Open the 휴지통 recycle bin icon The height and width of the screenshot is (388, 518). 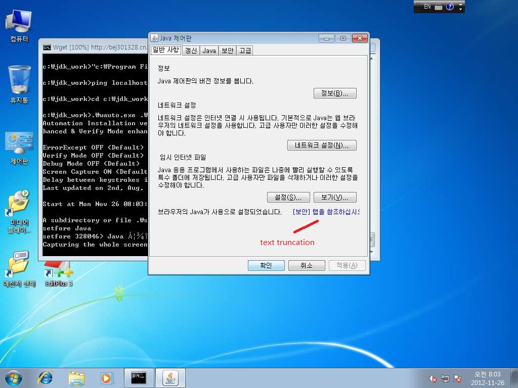click(x=19, y=83)
